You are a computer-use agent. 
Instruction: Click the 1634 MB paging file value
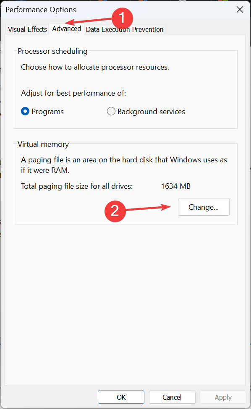click(175, 186)
